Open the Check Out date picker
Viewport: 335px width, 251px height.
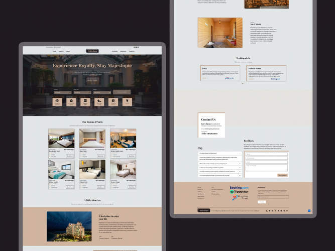pyautogui.click(x=82, y=92)
